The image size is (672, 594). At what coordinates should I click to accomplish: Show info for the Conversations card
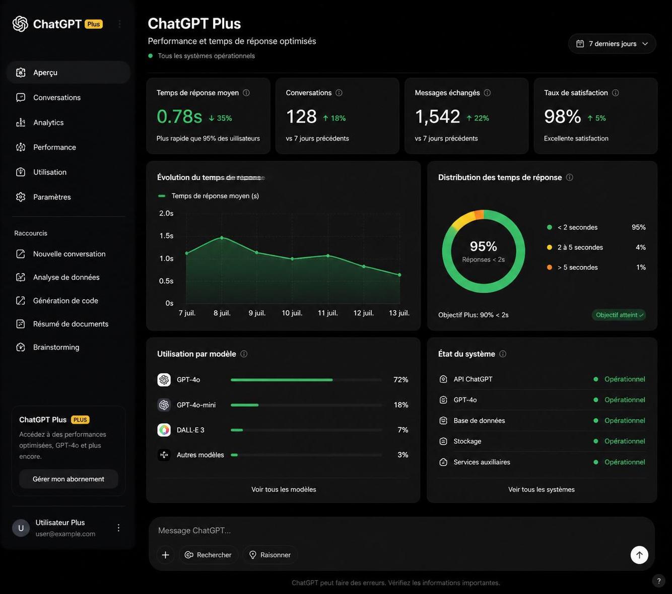tap(339, 93)
